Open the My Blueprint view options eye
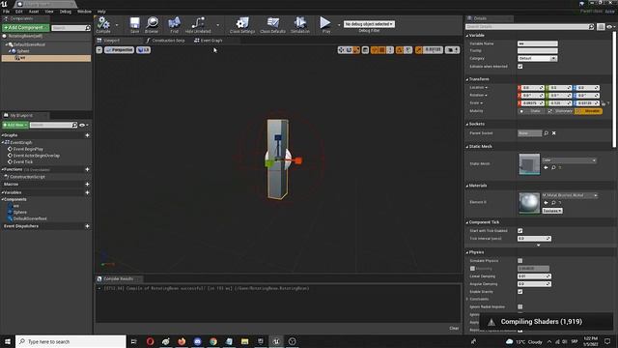Screen dimensions: 618x348 84,125
